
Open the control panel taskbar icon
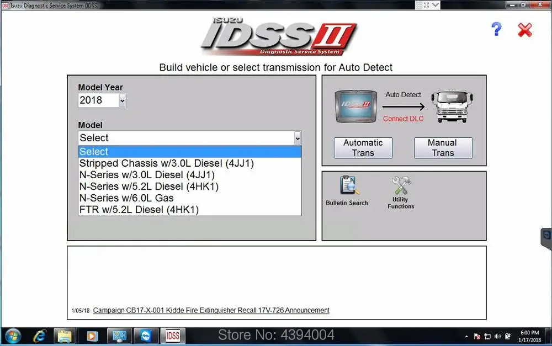119,336
